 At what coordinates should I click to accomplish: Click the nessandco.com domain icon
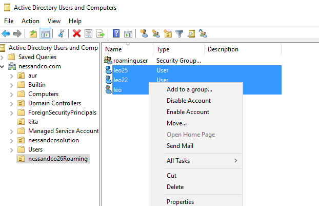tap(12, 66)
